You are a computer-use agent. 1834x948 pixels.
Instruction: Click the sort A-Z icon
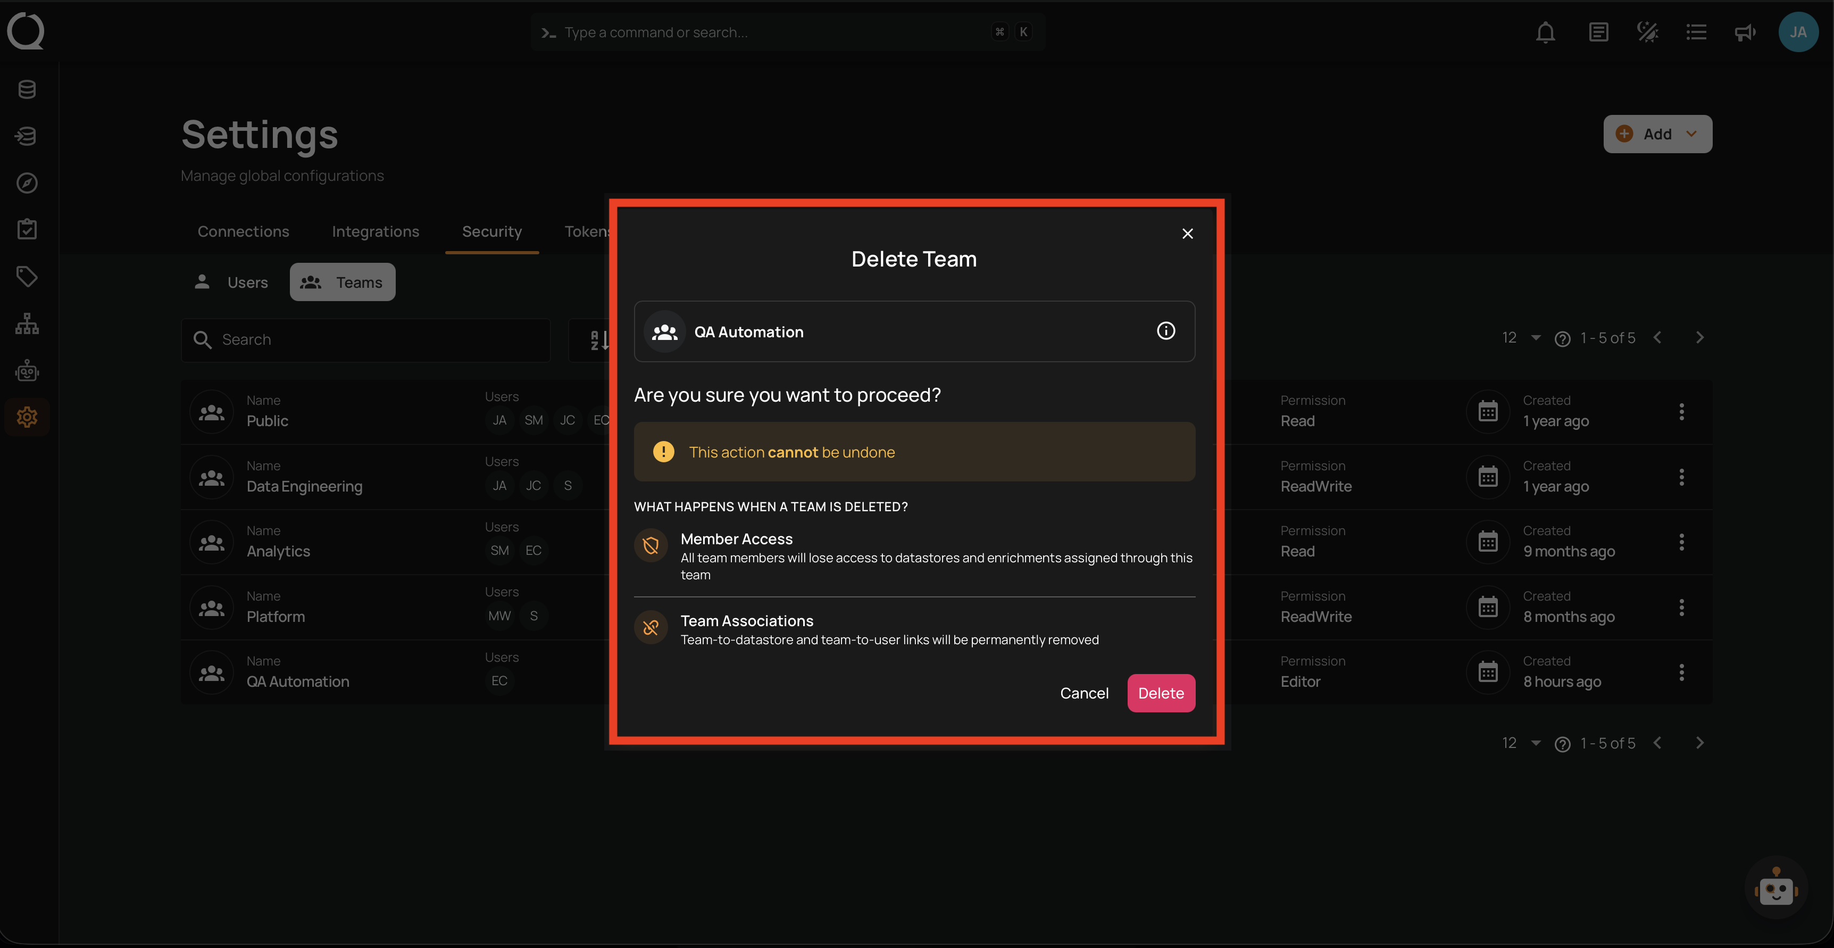599,340
